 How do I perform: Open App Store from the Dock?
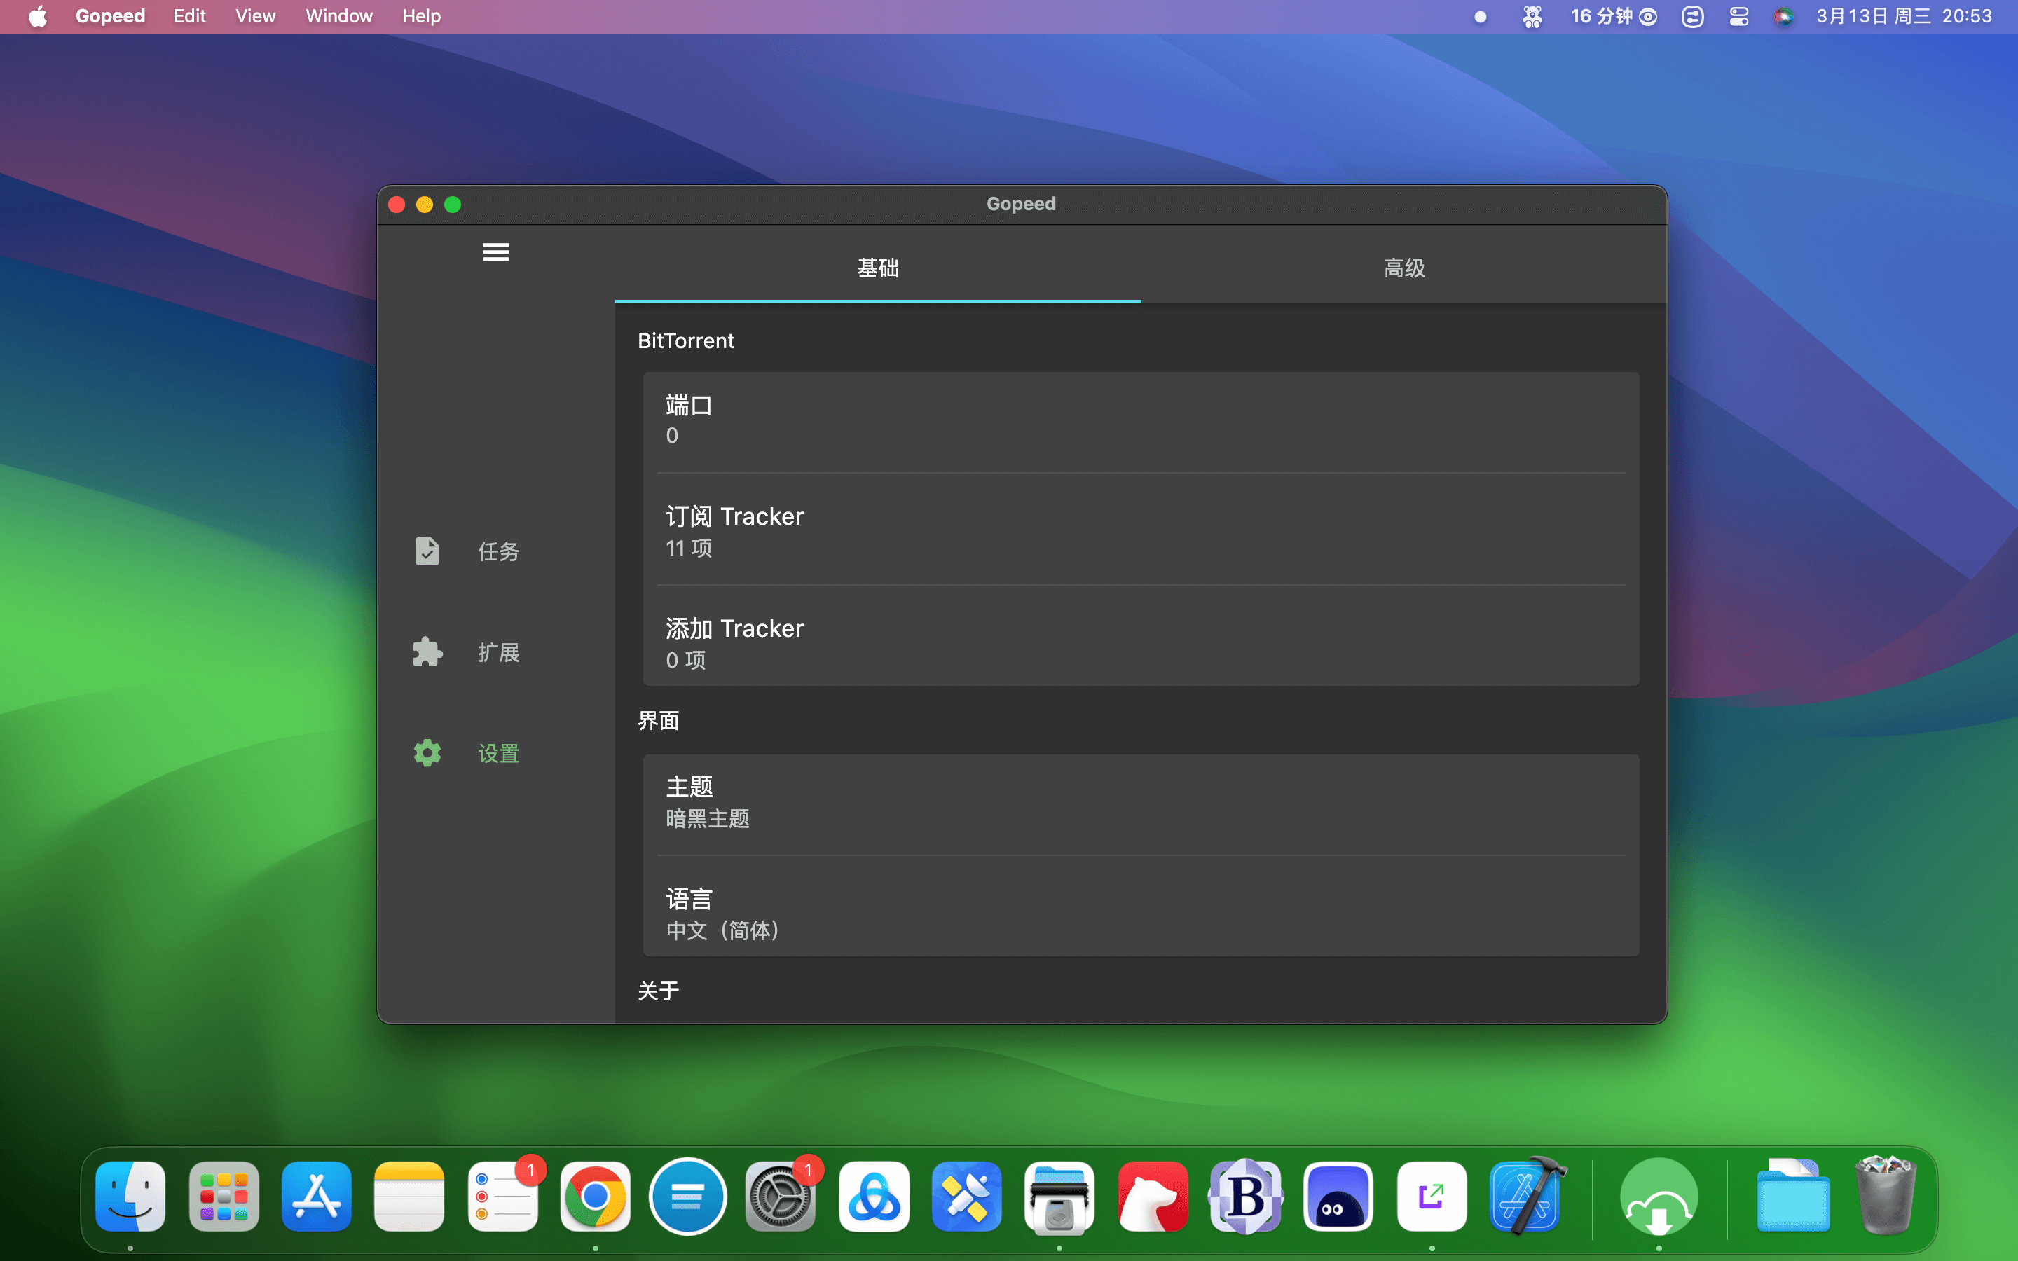click(x=316, y=1196)
